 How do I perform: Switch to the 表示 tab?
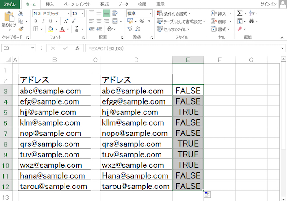pyautogui.click(x=160, y=4)
